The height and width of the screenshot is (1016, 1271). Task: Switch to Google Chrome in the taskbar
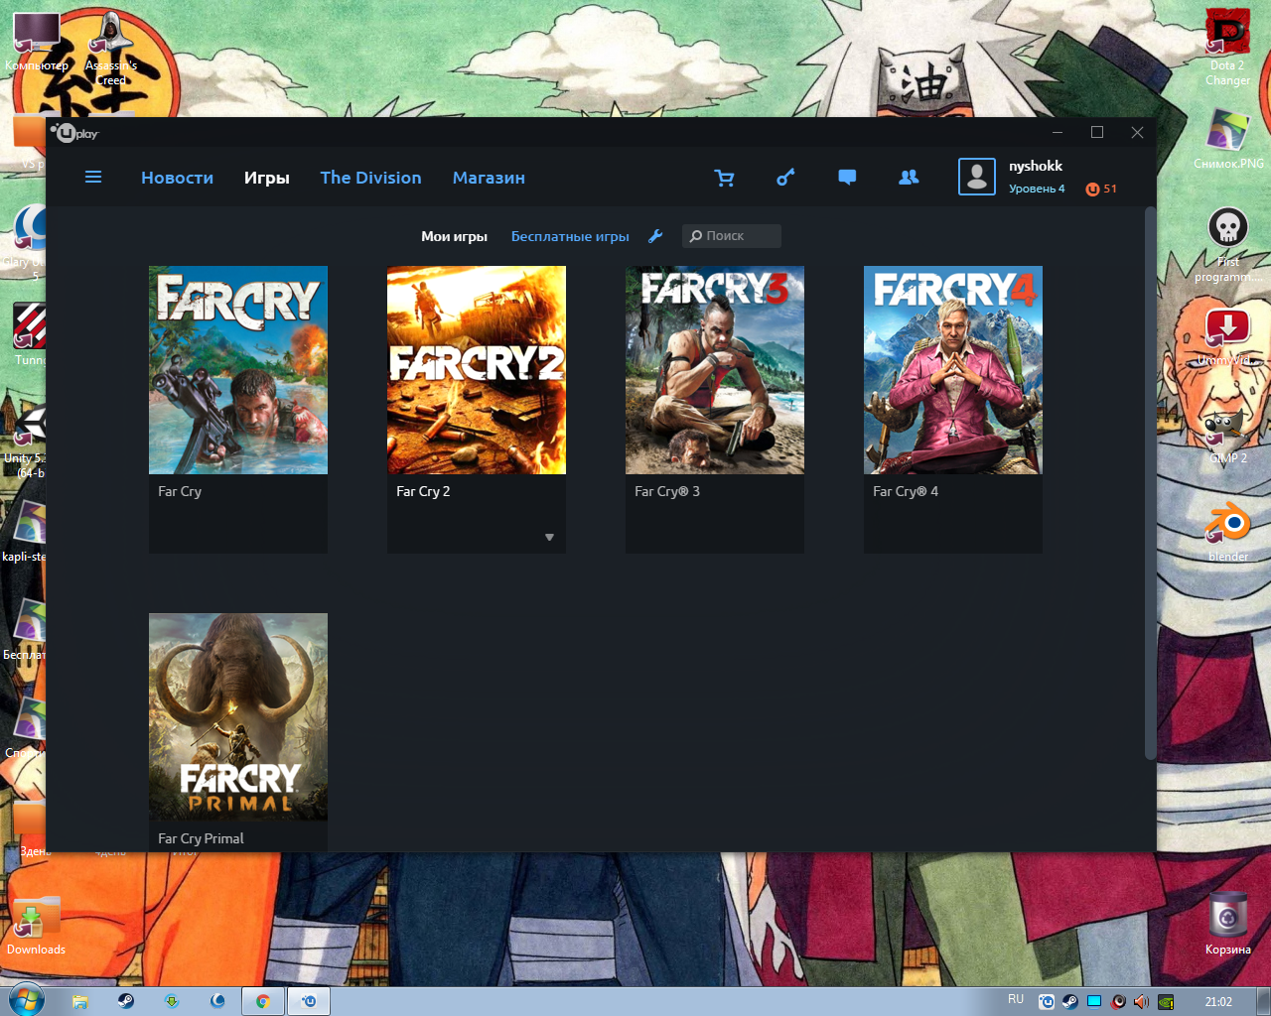pos(263,1001)
